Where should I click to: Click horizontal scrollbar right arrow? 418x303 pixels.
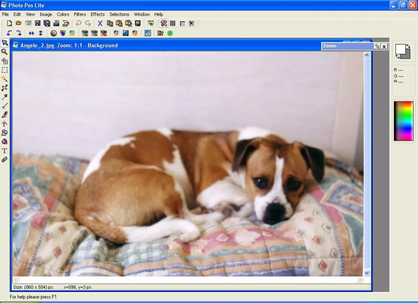(x=360, y=280)
